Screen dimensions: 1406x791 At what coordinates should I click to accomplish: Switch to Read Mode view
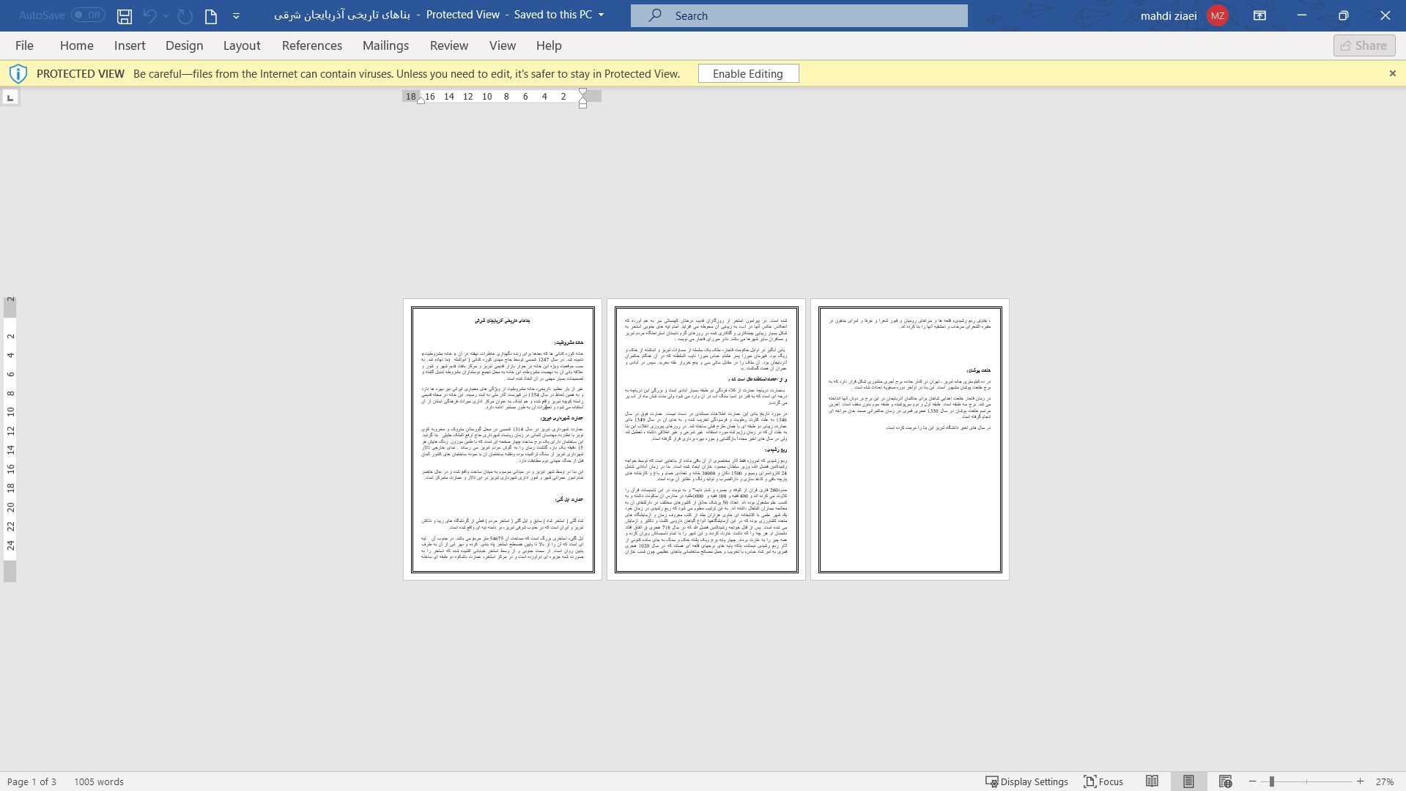tap(1152, 781)
